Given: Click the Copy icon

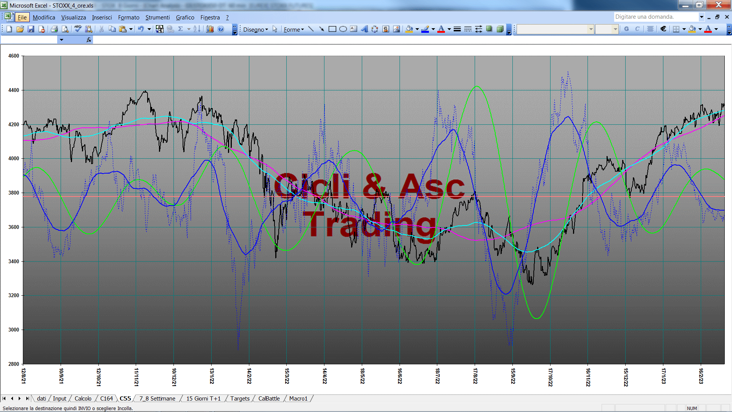Looking at the screenshot, I should click(112, 29).
